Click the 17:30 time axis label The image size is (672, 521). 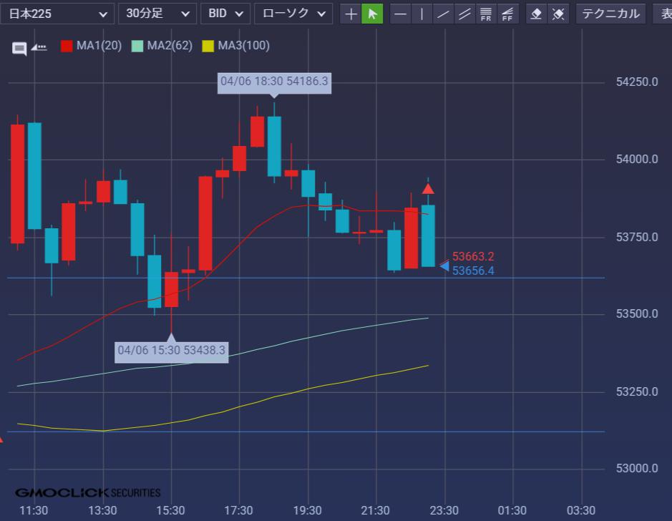239,511
